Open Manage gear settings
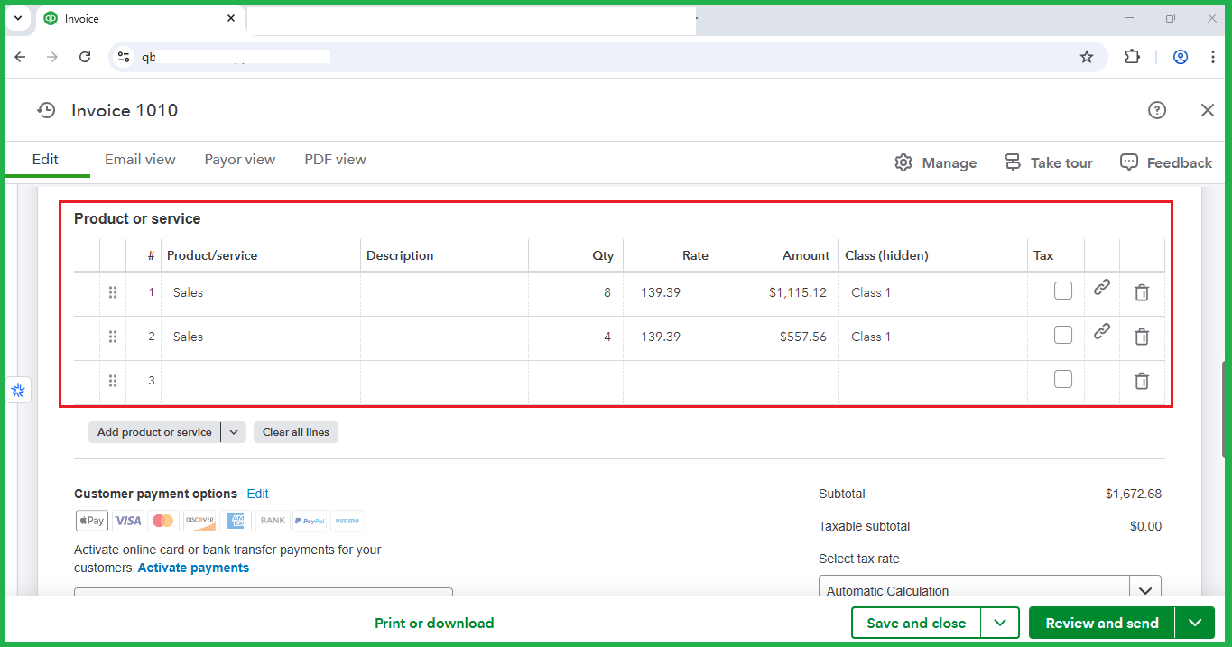Image resolution: width=1232 pixels, height=647 pixels. pos(935,162)
